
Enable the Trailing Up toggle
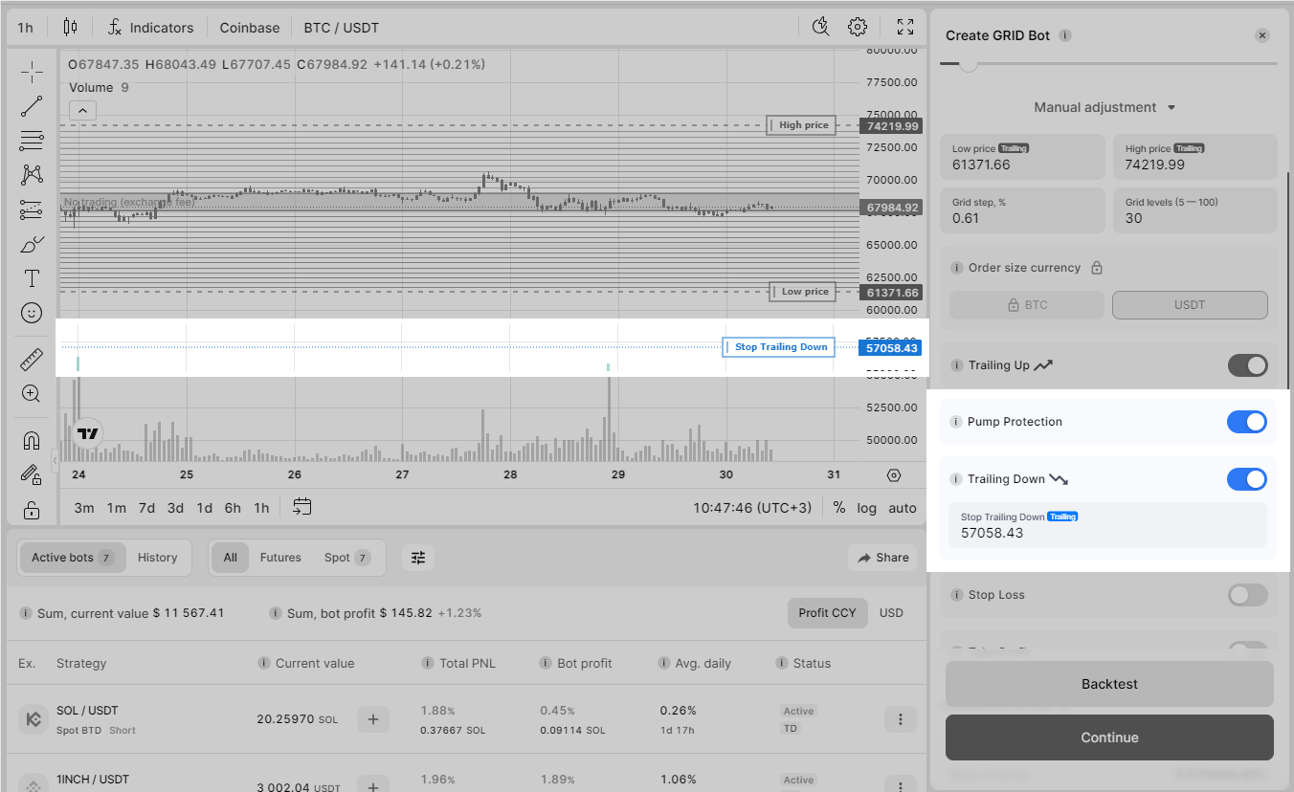(x=1246, y=364)
